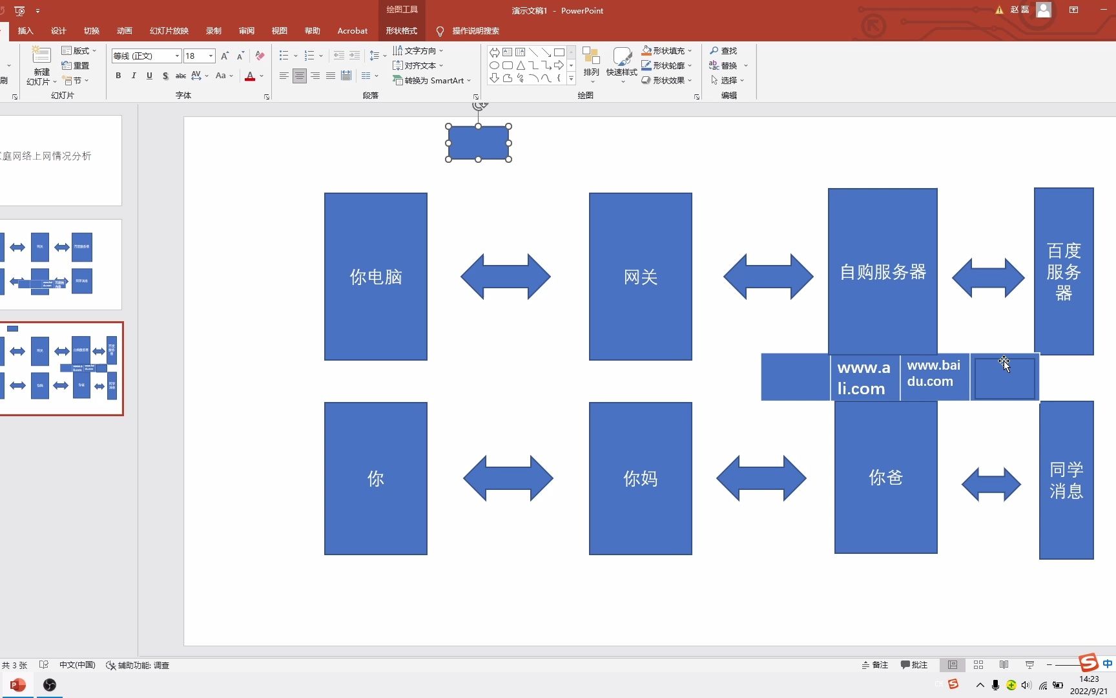
Task: Toggle Underline formatting
Action: coord(149,76)
